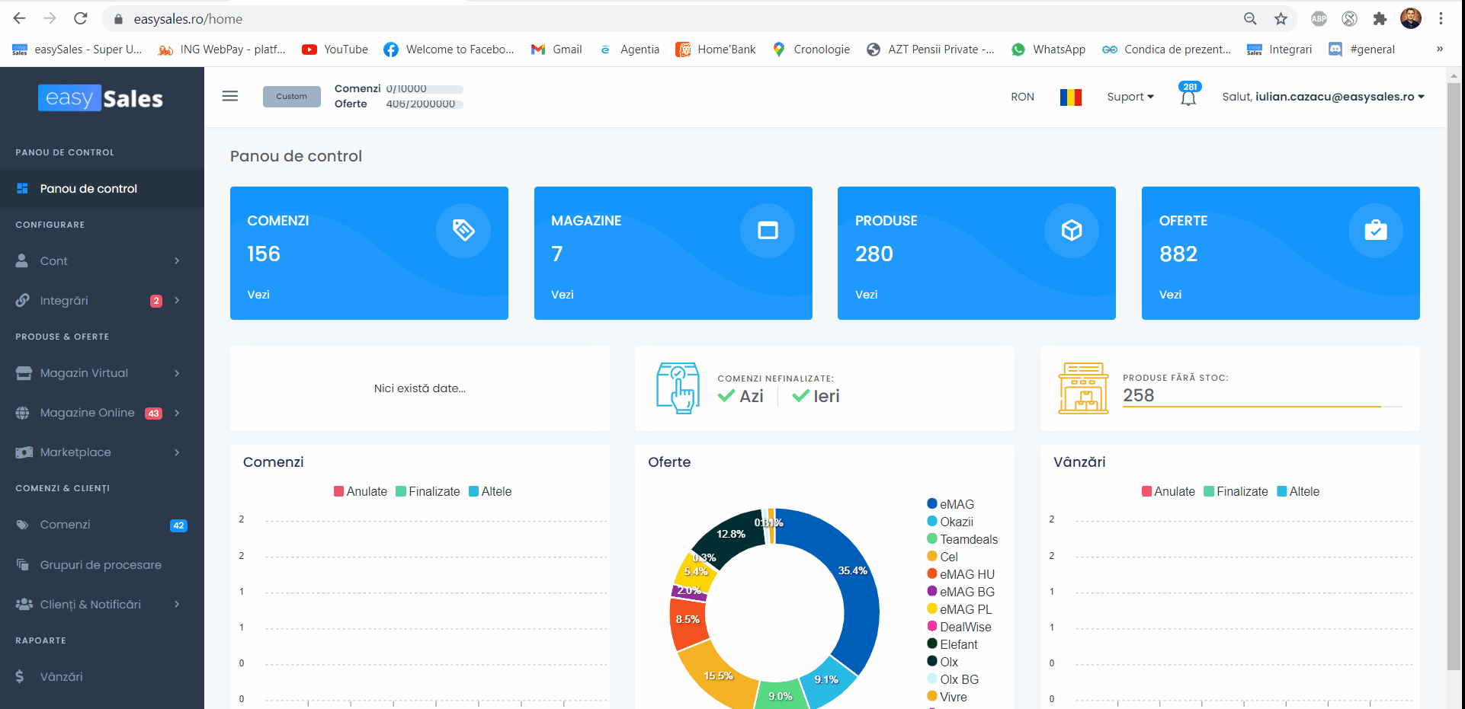Toggle eMAG legend in Oferte chart

pos(950,504)
